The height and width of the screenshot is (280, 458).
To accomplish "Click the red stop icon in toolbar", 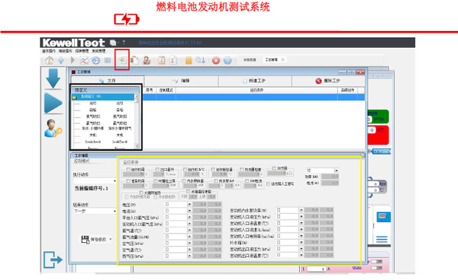I will click(216, 61).
